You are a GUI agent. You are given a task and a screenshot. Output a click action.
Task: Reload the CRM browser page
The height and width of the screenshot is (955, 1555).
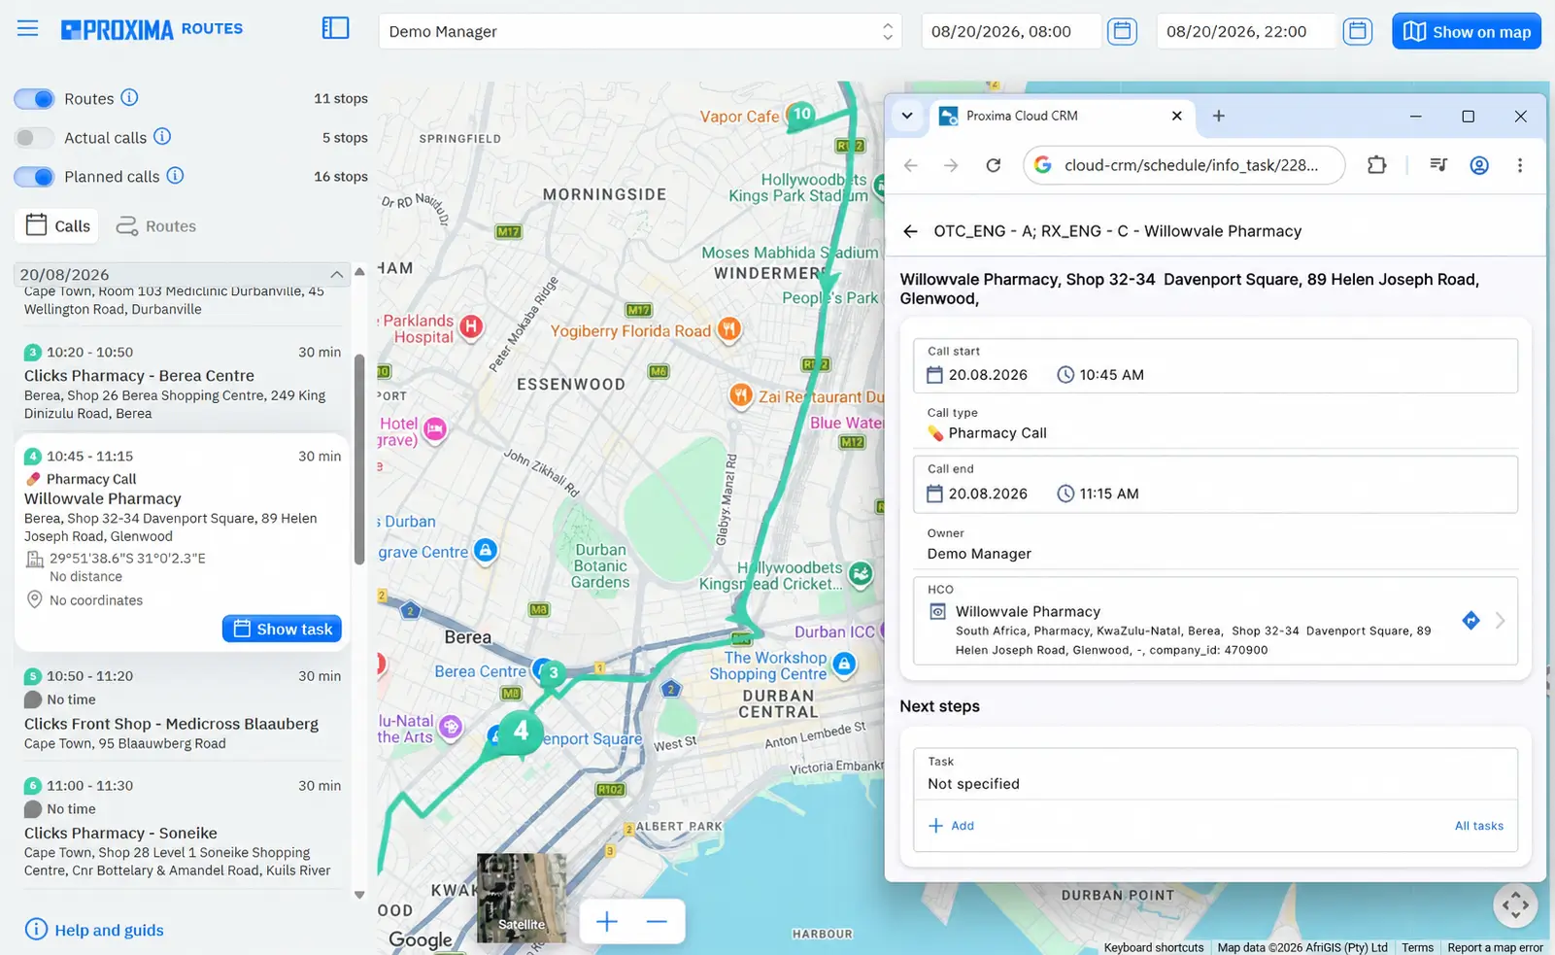pos(993,165)
